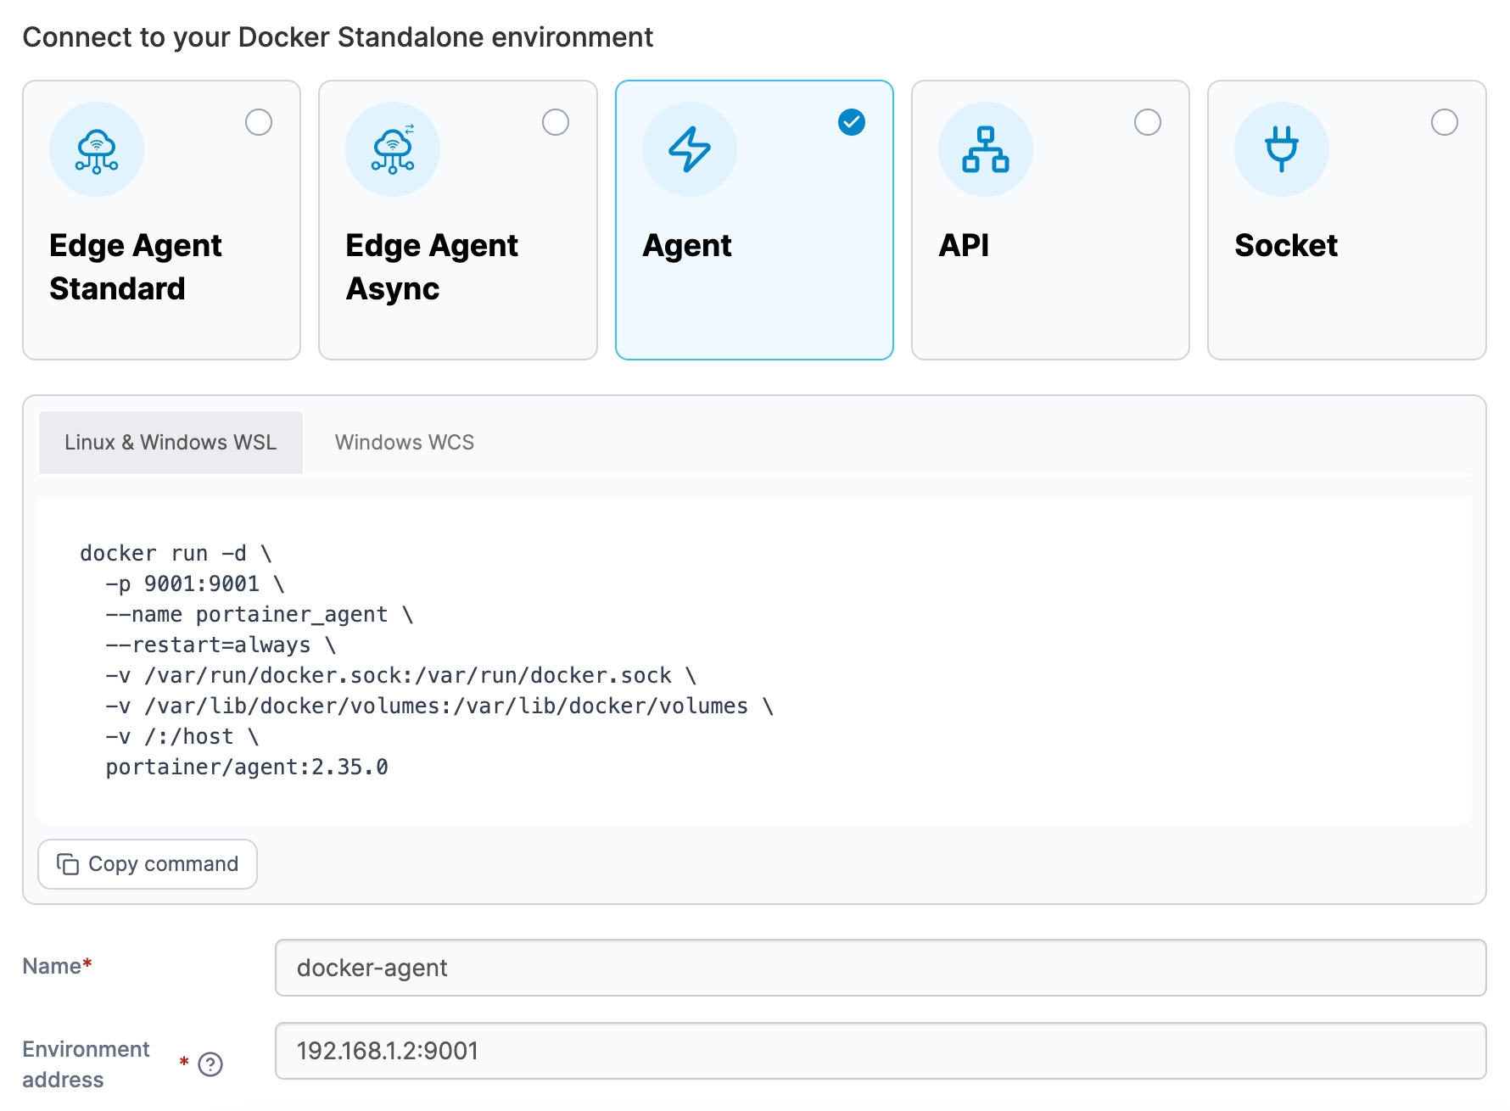The width and height of the screenshot is (1510, 1111).
Task: Switch to the Linux & Windows WSL tab
Action: pos(171,443)
